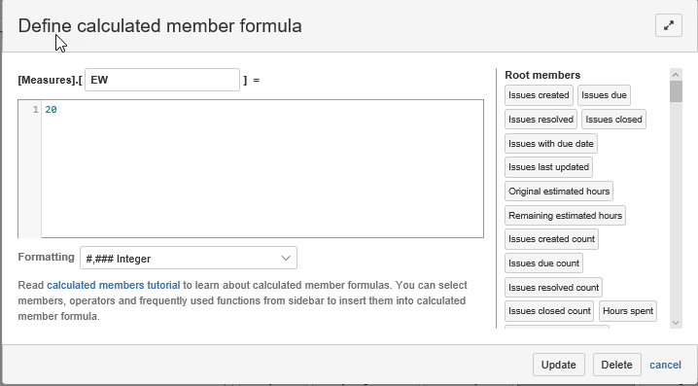Click the scrollbar up arrow in sidebar
The height and width of the screenshot is (386, 698).
(x=676, y=75)
